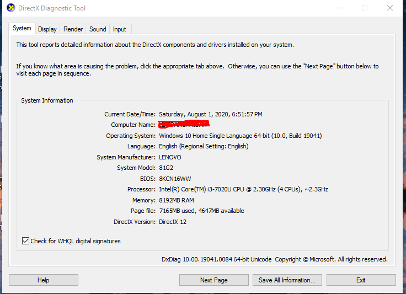
Task: Click the English (Regional Setting: English) value
Action: point(204,146)
